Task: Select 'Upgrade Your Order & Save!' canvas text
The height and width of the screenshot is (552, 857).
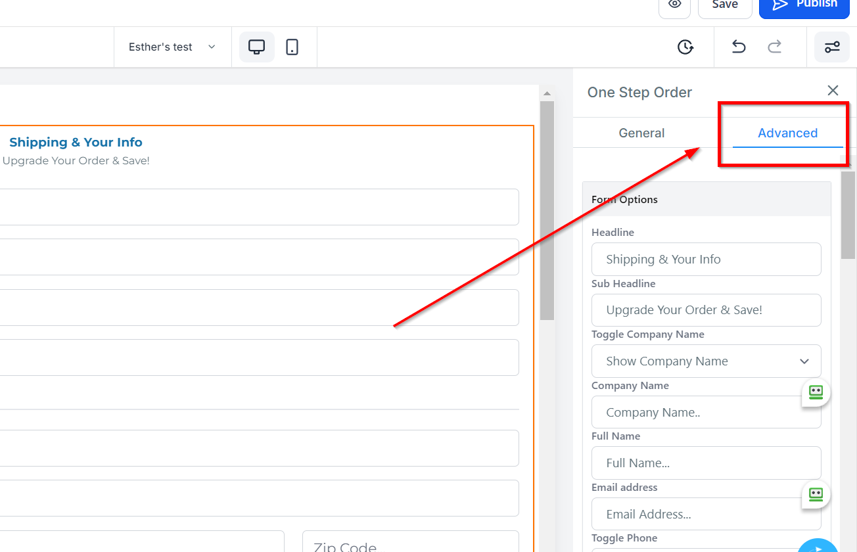Action: coord(76,160)
